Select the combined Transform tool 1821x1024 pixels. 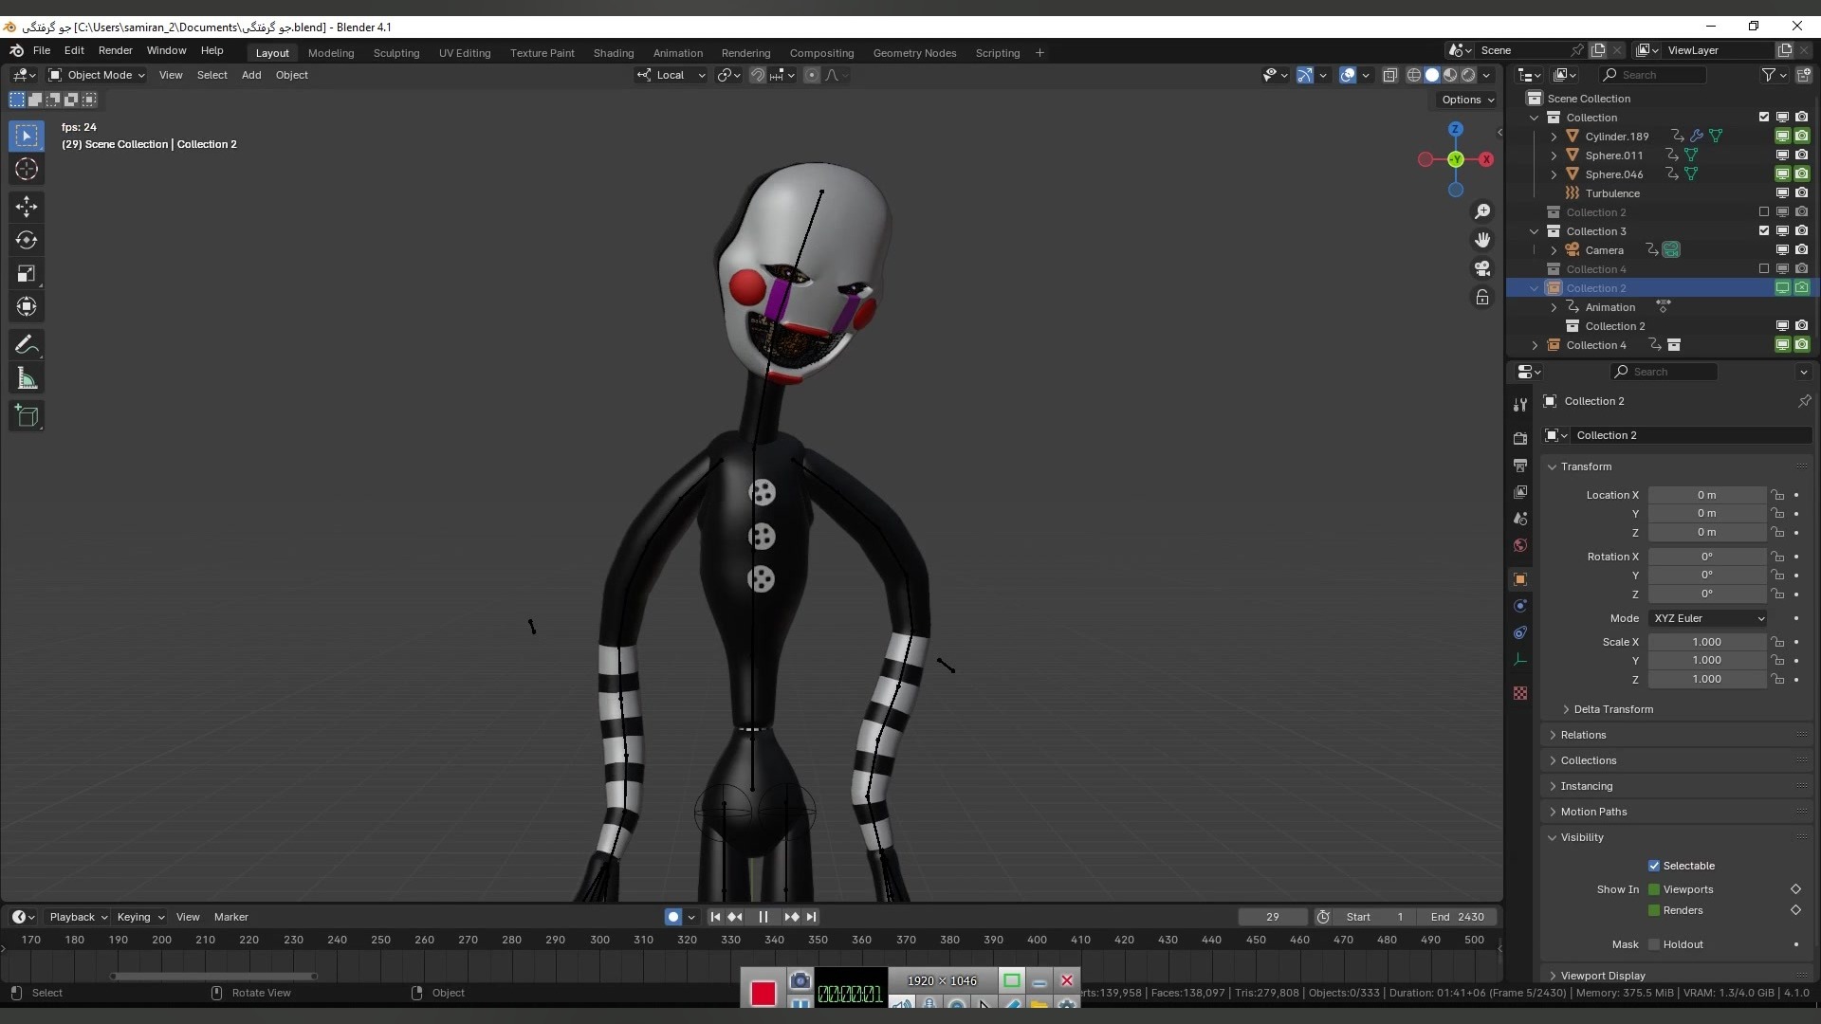pos(27,307)
